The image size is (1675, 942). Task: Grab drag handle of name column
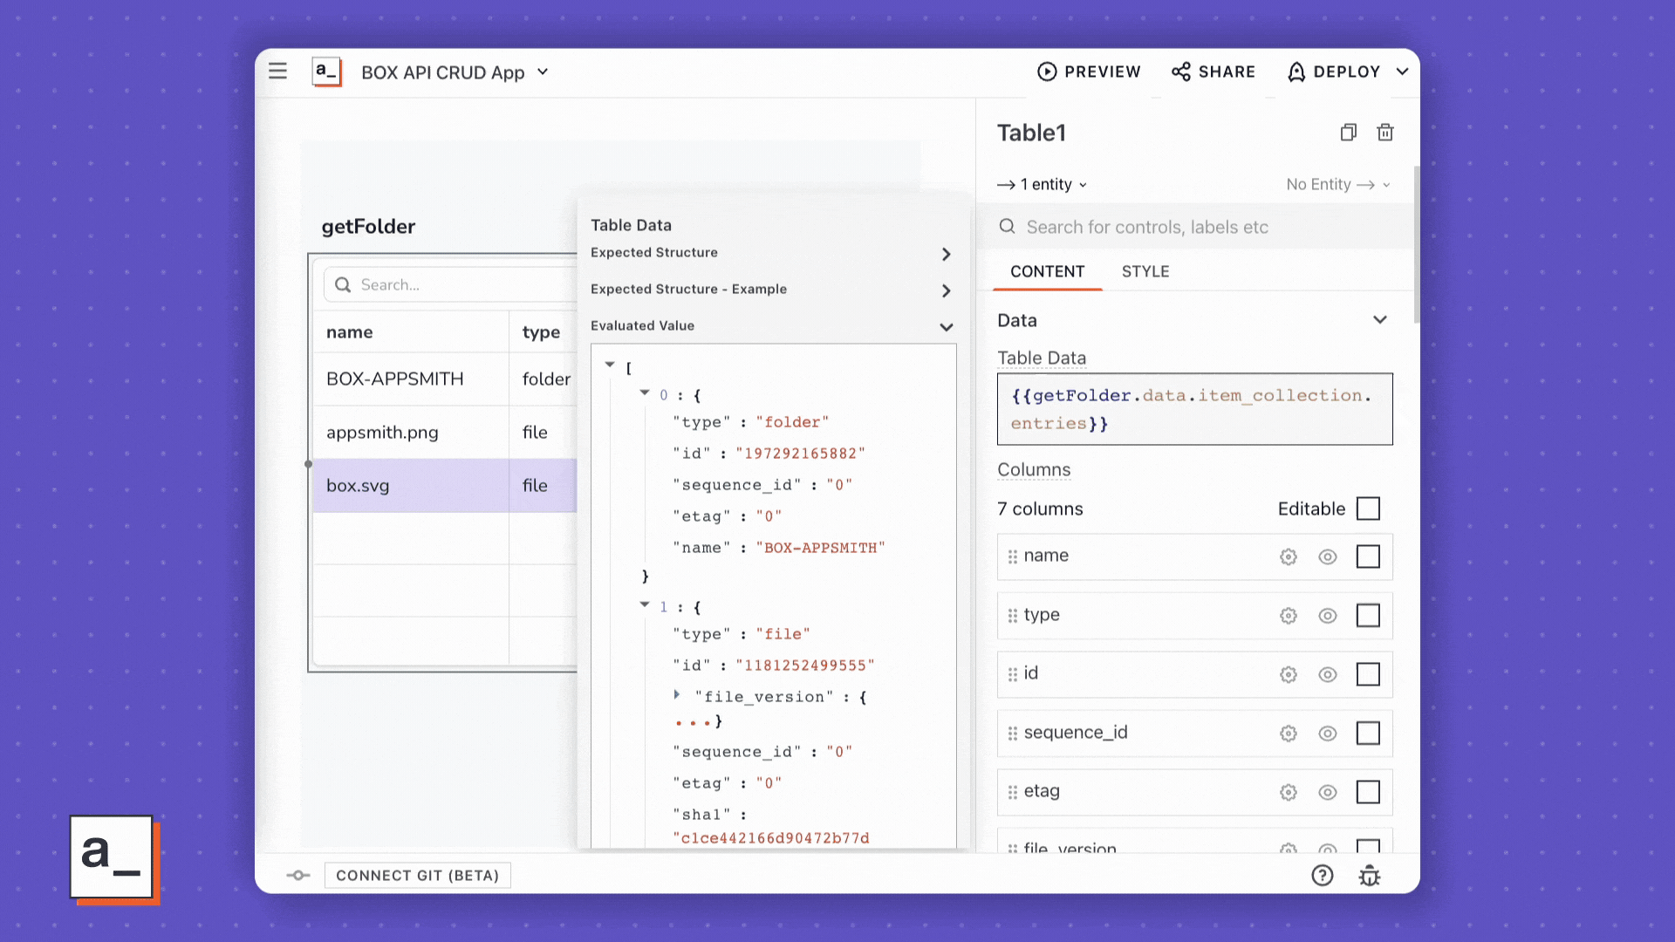pos(1013,556)
